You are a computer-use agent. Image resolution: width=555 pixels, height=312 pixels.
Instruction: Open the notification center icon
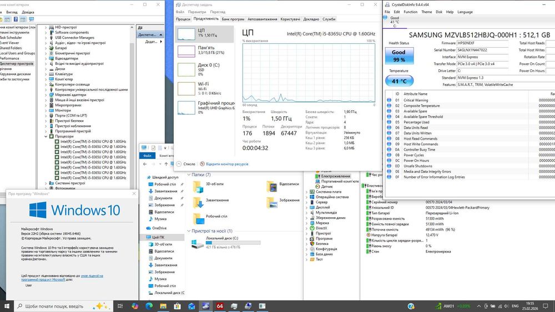click(x=546, y=306)
